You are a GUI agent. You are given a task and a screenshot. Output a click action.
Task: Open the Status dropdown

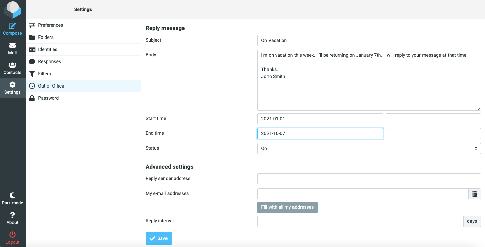pos(369,148)
